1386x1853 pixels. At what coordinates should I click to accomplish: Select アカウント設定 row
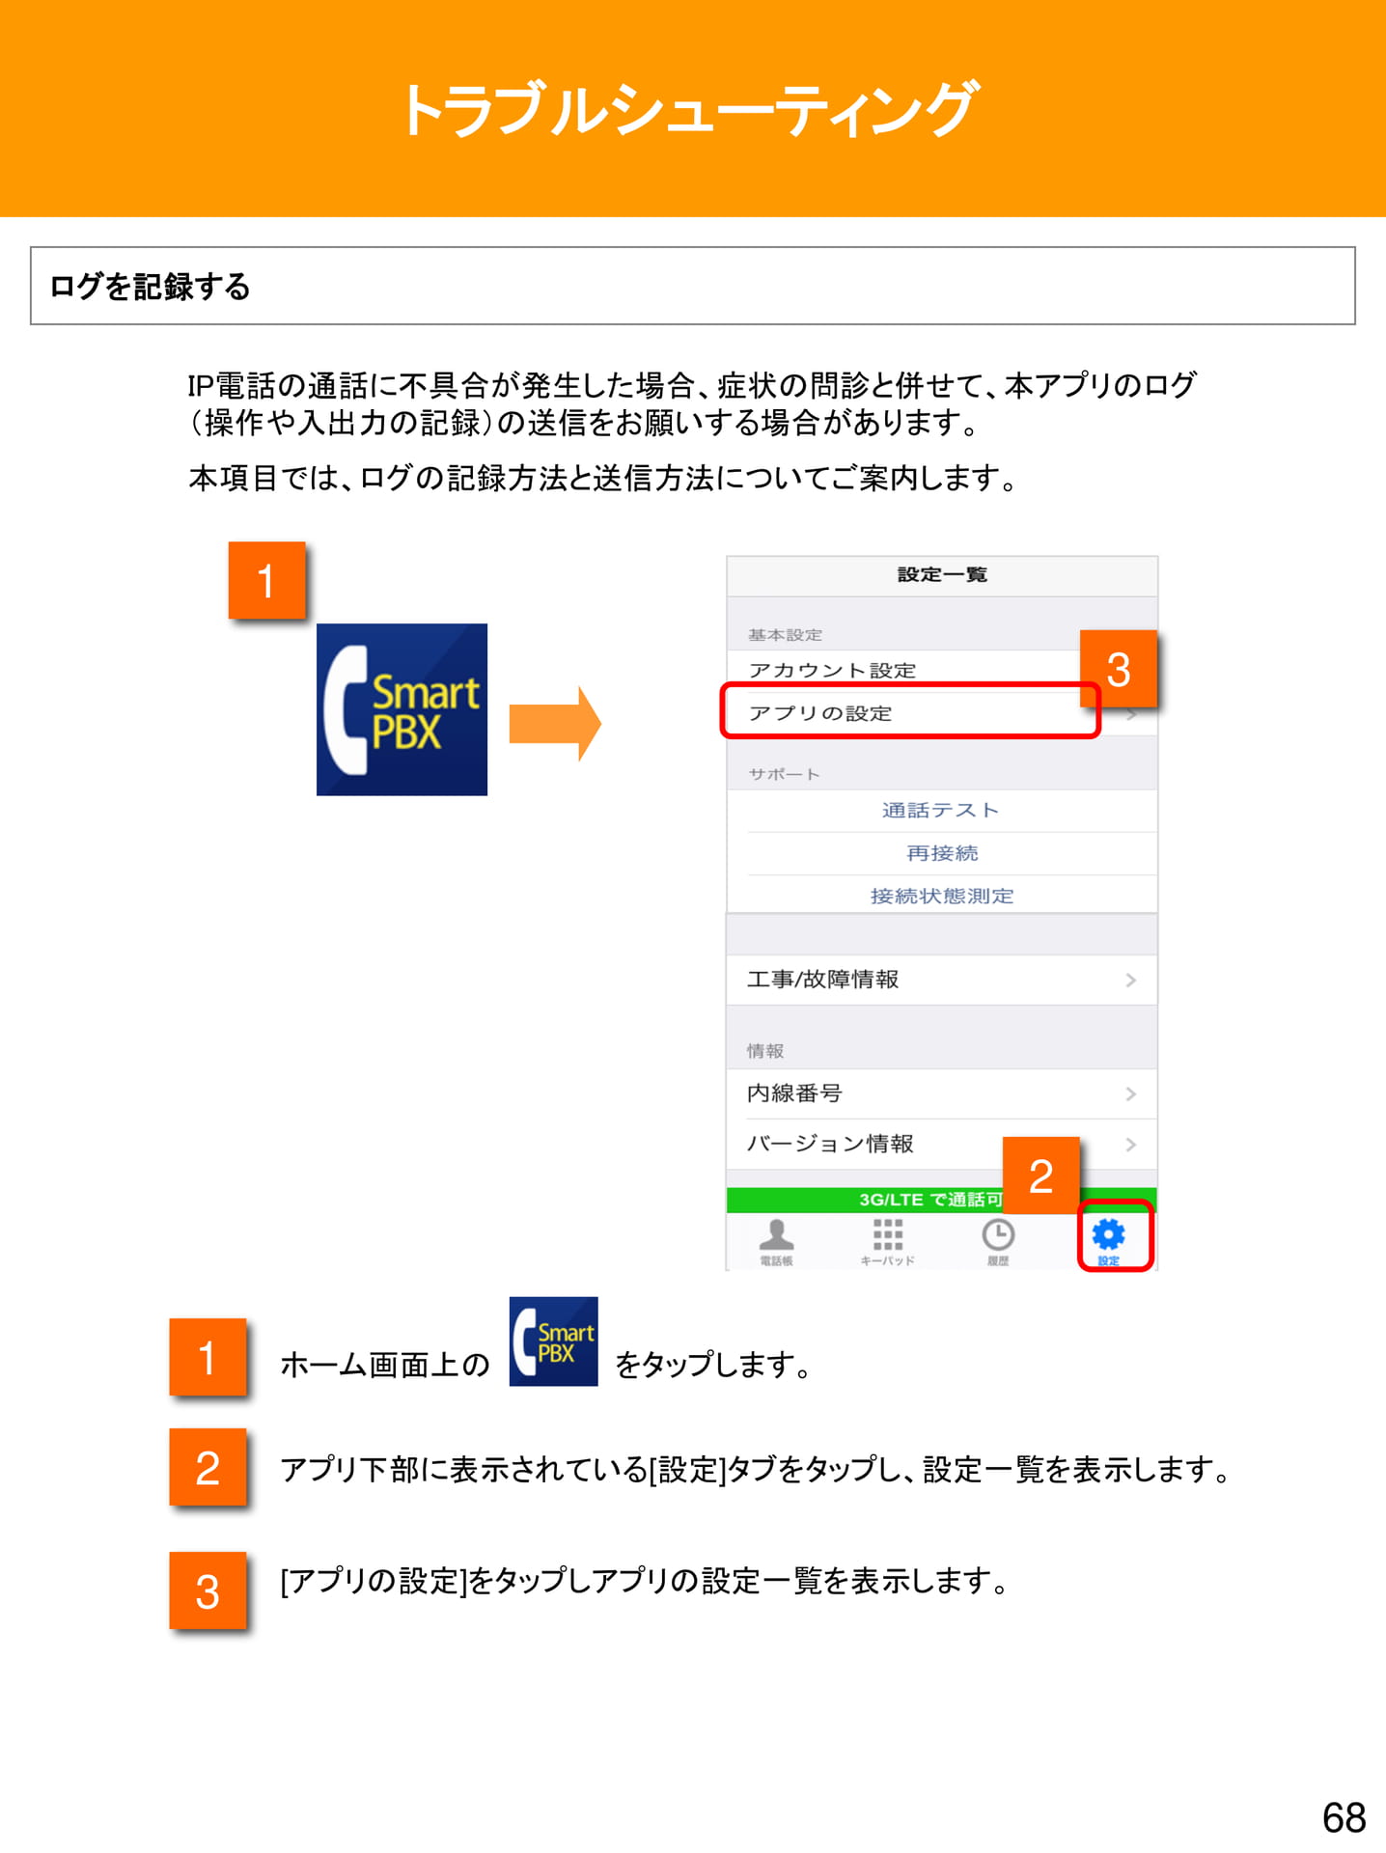click(x=903, y=670)
